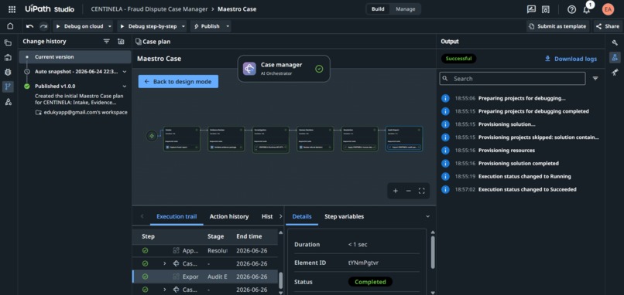The width and height of the screenshot is (624, 295).
Task: Click the Publish button
Action: (x=207, y=26)
